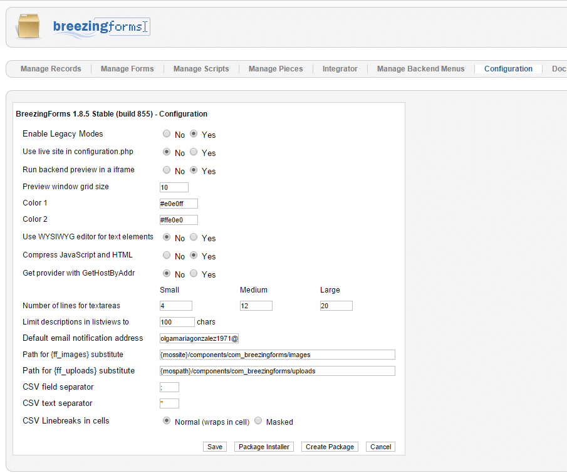This screenshot has height=473, width=567.
Task: Enable Compress JavaScript and HTML
Action: (194, 256)
